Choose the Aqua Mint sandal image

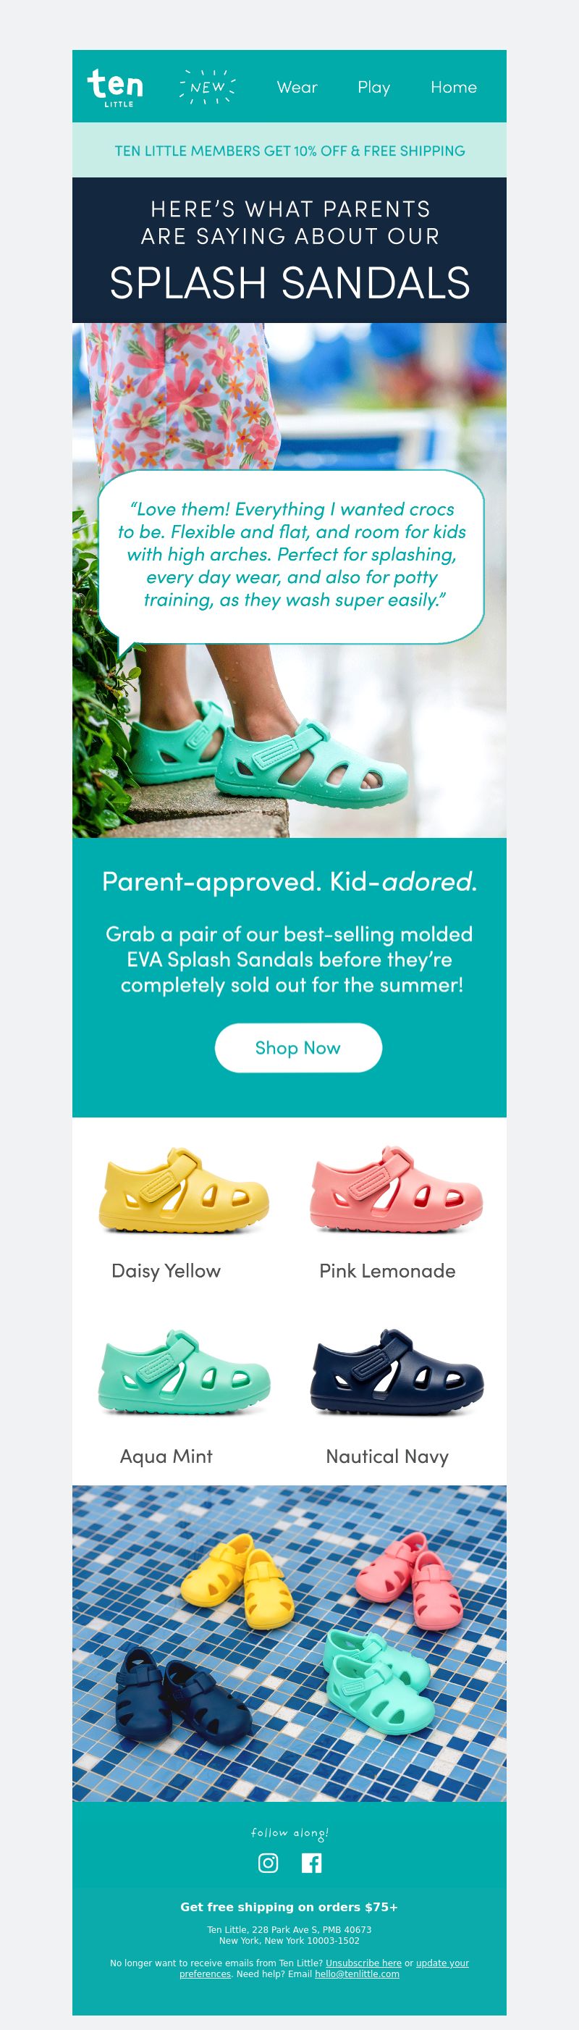183,1372
